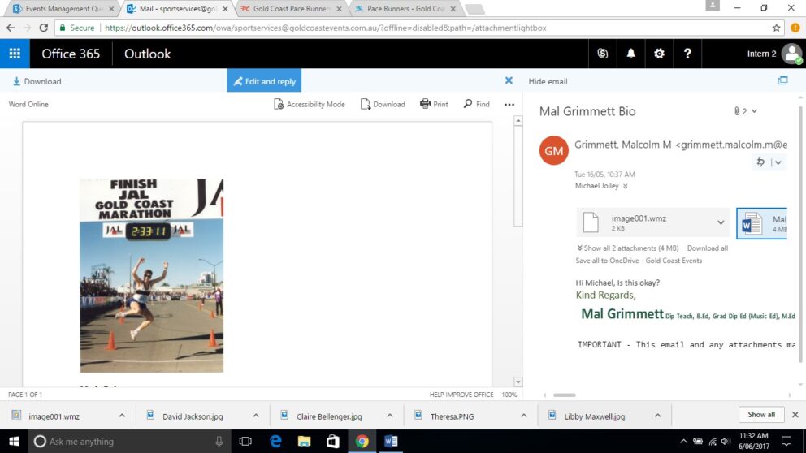Open Find in the document viewer
Image resolution: width=806 pixels, height=453 pixels.
pos(476,104)
